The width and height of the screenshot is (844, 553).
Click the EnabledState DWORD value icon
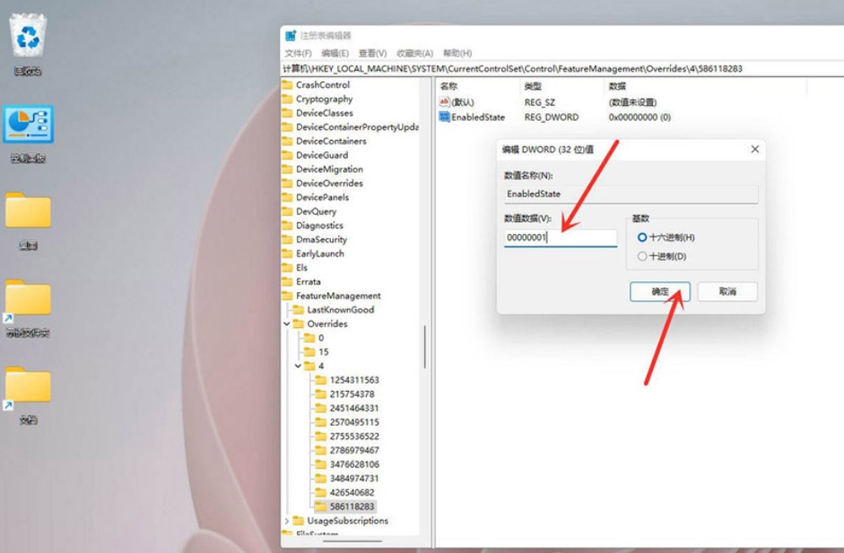point(444,117)
